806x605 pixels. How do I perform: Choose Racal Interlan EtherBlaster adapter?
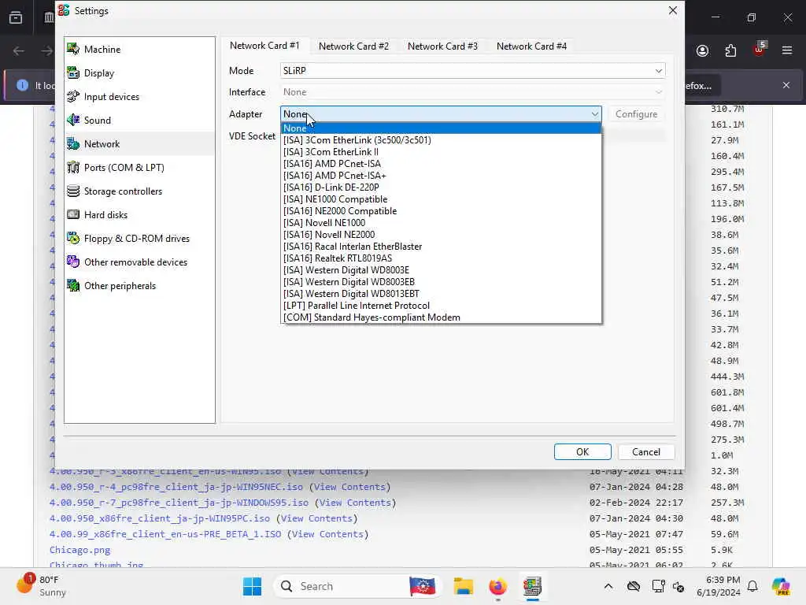coord(441,247)
